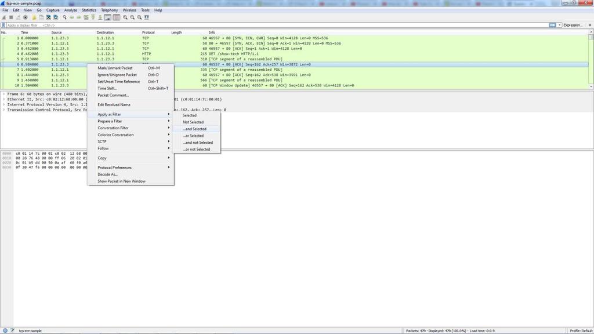The width and height of the screenshot is (594, 334).
Task: Restart the current capture
Action: (18, 17)
